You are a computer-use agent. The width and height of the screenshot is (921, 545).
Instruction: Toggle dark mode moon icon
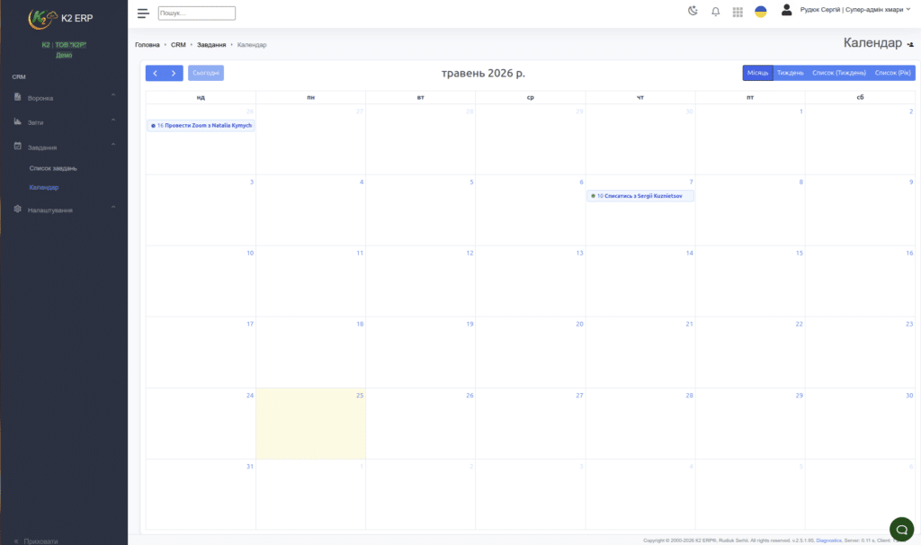tap(693, 11)
